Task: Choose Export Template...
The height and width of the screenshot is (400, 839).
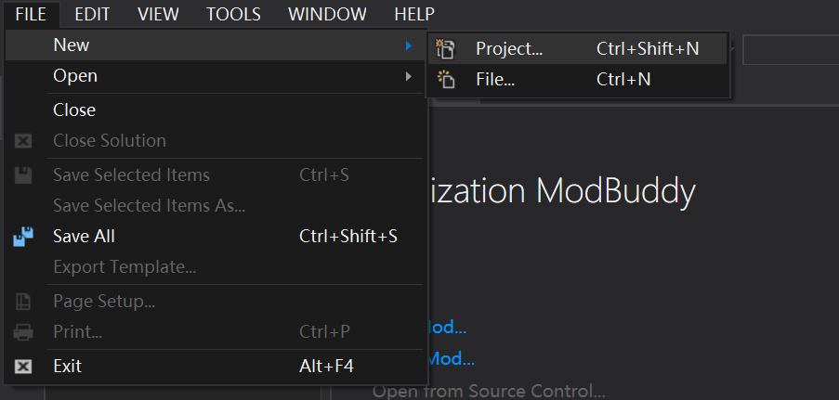Action: point(216,266)
